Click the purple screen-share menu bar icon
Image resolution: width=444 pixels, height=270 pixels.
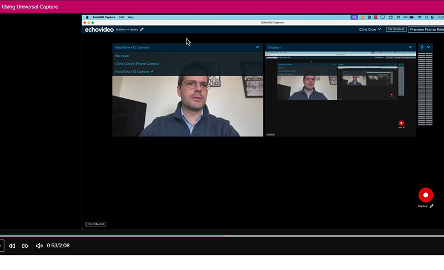click(354, 17)
